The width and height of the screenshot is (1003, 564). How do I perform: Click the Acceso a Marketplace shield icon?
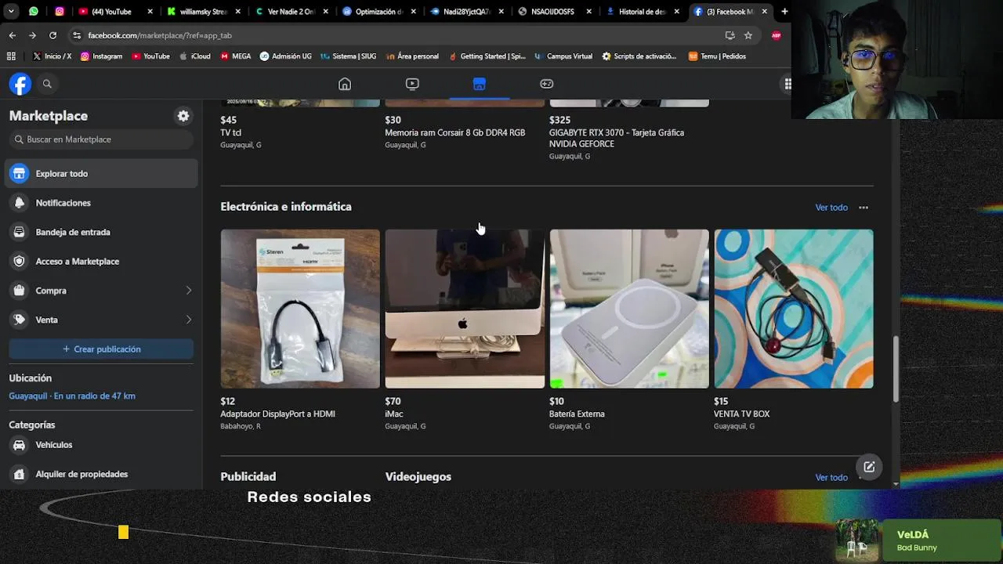[x=20, y=262]
